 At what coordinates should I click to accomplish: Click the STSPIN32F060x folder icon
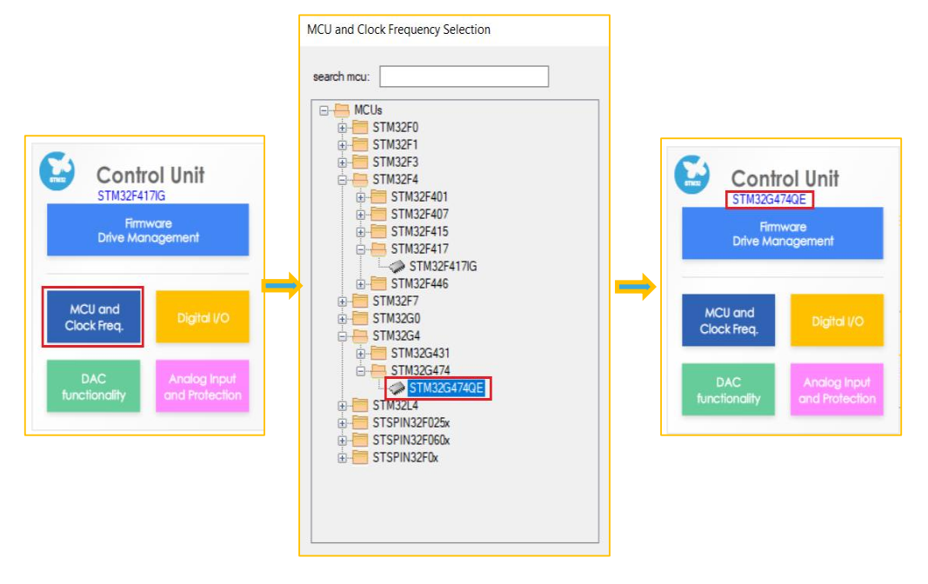pyautogui.click(x=360, y=441)
